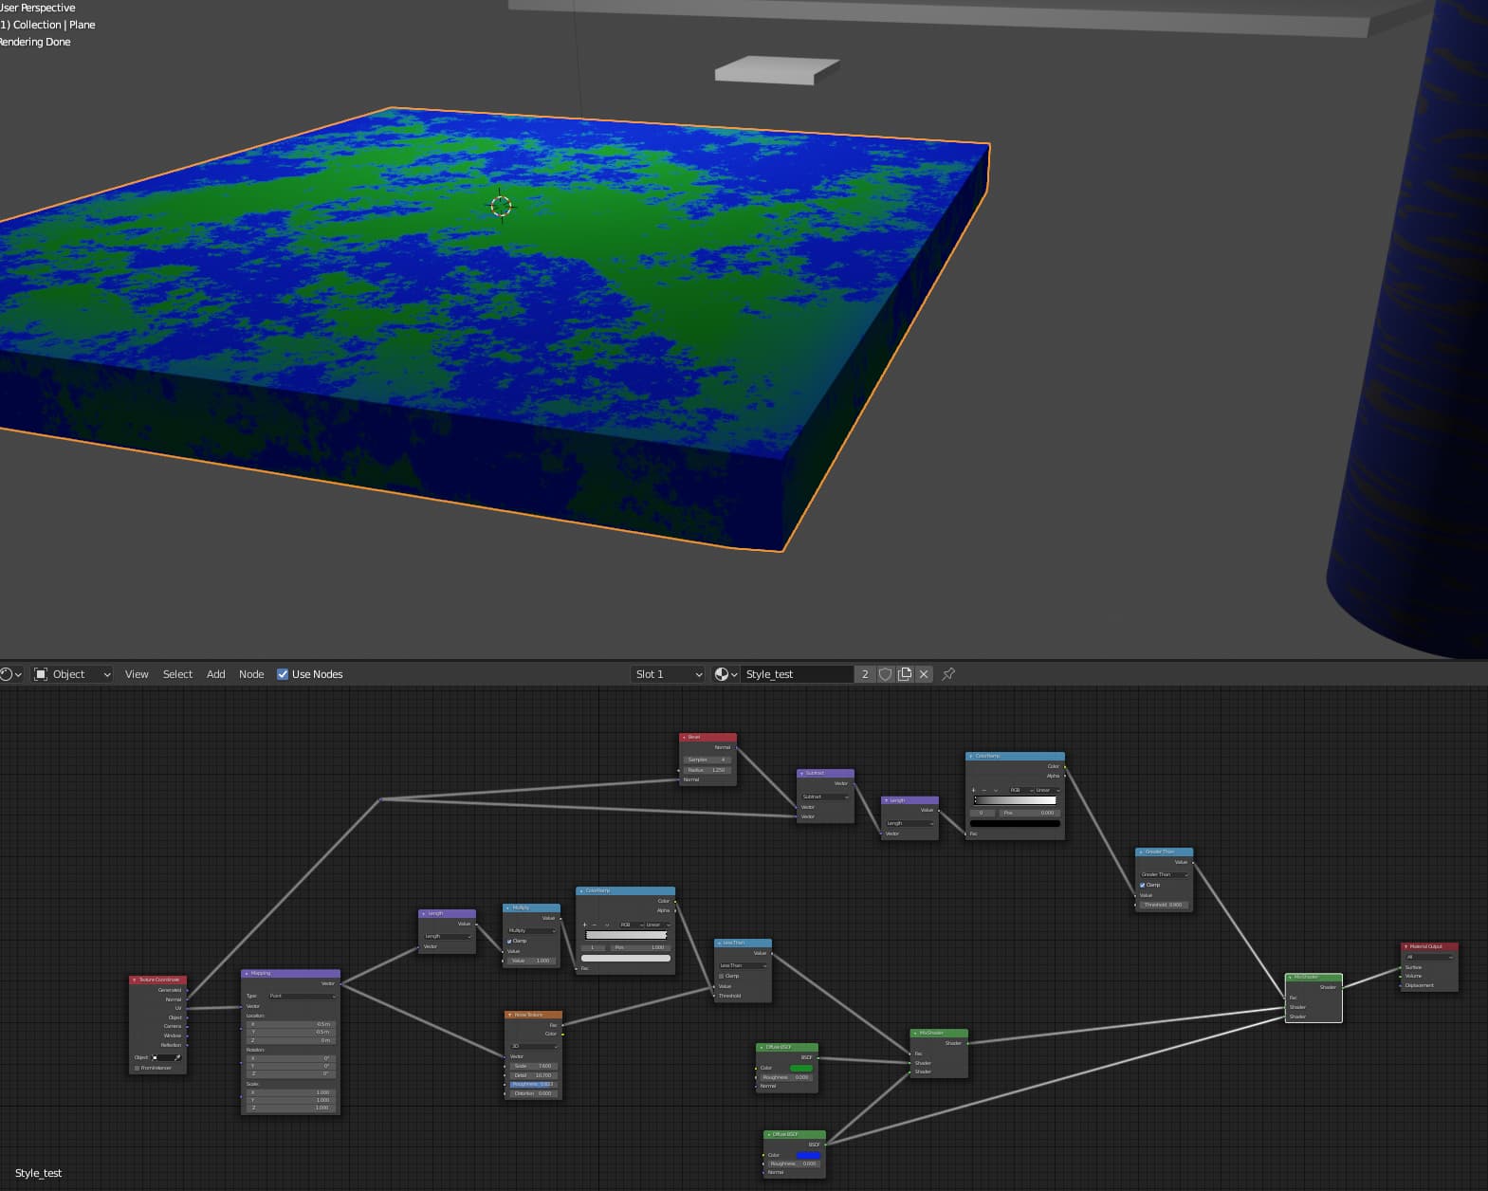Click the material user count 2 button
The width and height of the screenshot is (1488, 1191).
coord(865,674)
